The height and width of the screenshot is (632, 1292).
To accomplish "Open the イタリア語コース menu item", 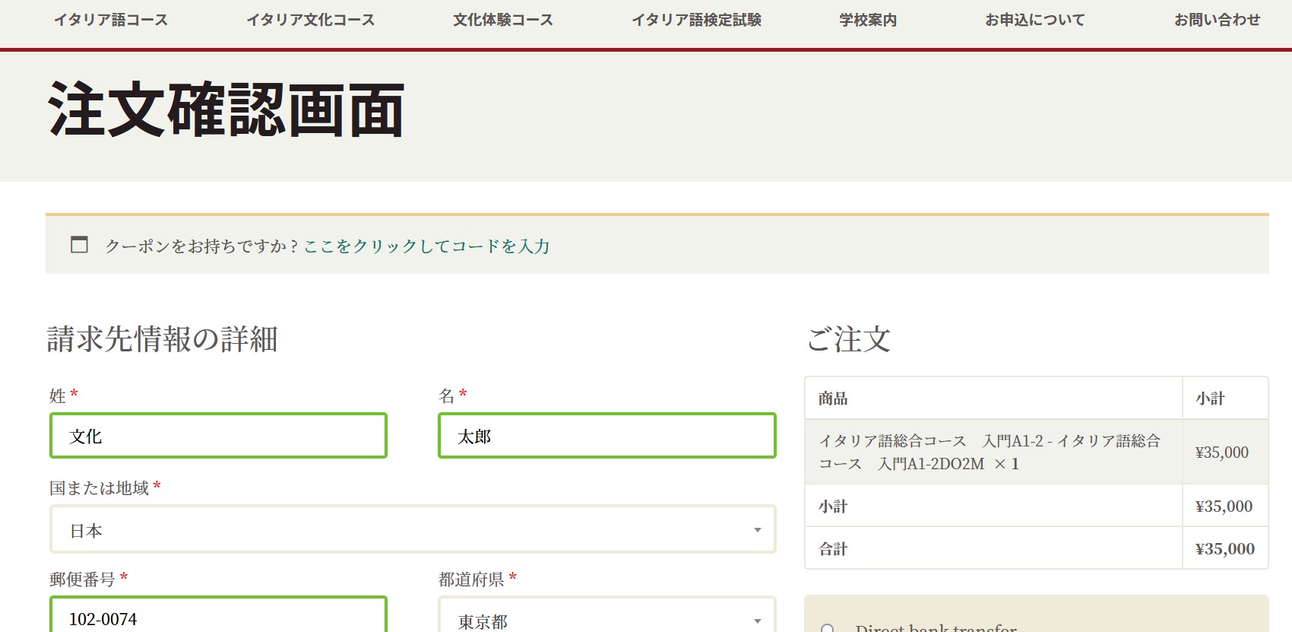I will coord(111,21).
